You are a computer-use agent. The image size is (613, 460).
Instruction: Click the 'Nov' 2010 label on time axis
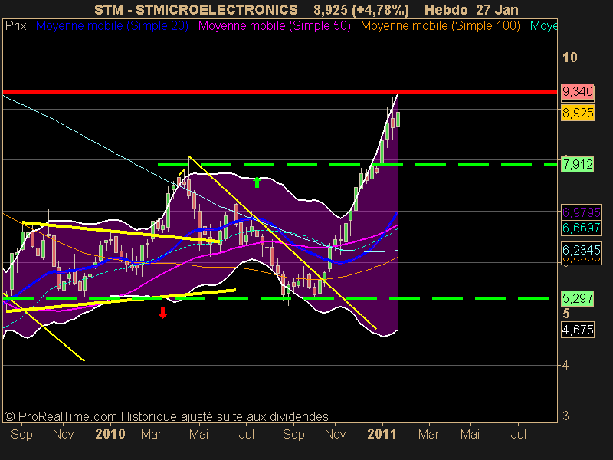click(x=335, y=434)
